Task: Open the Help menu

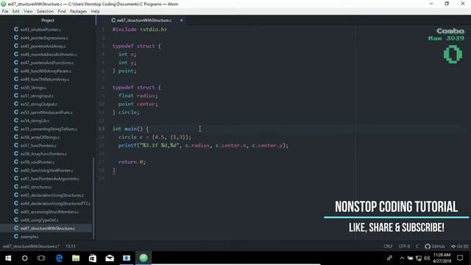Action: point(95,12)
